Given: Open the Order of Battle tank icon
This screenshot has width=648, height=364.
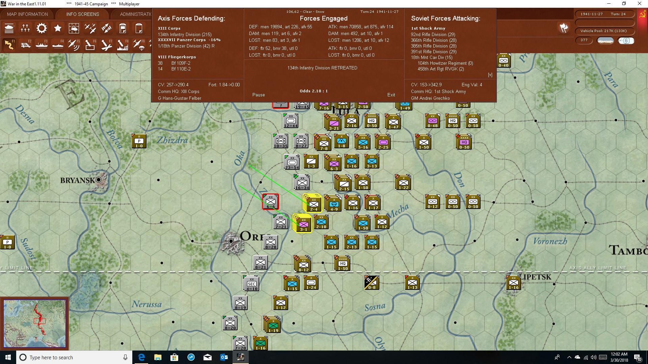Looking at the screenshot, I should coord(9,28).
